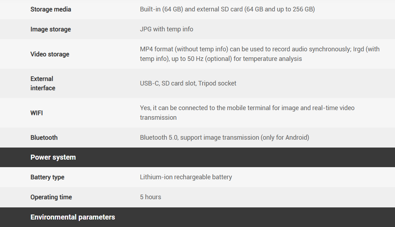Screen dimensions: 395x227
Task: Click the Operating time label
Action: [51, 197]
